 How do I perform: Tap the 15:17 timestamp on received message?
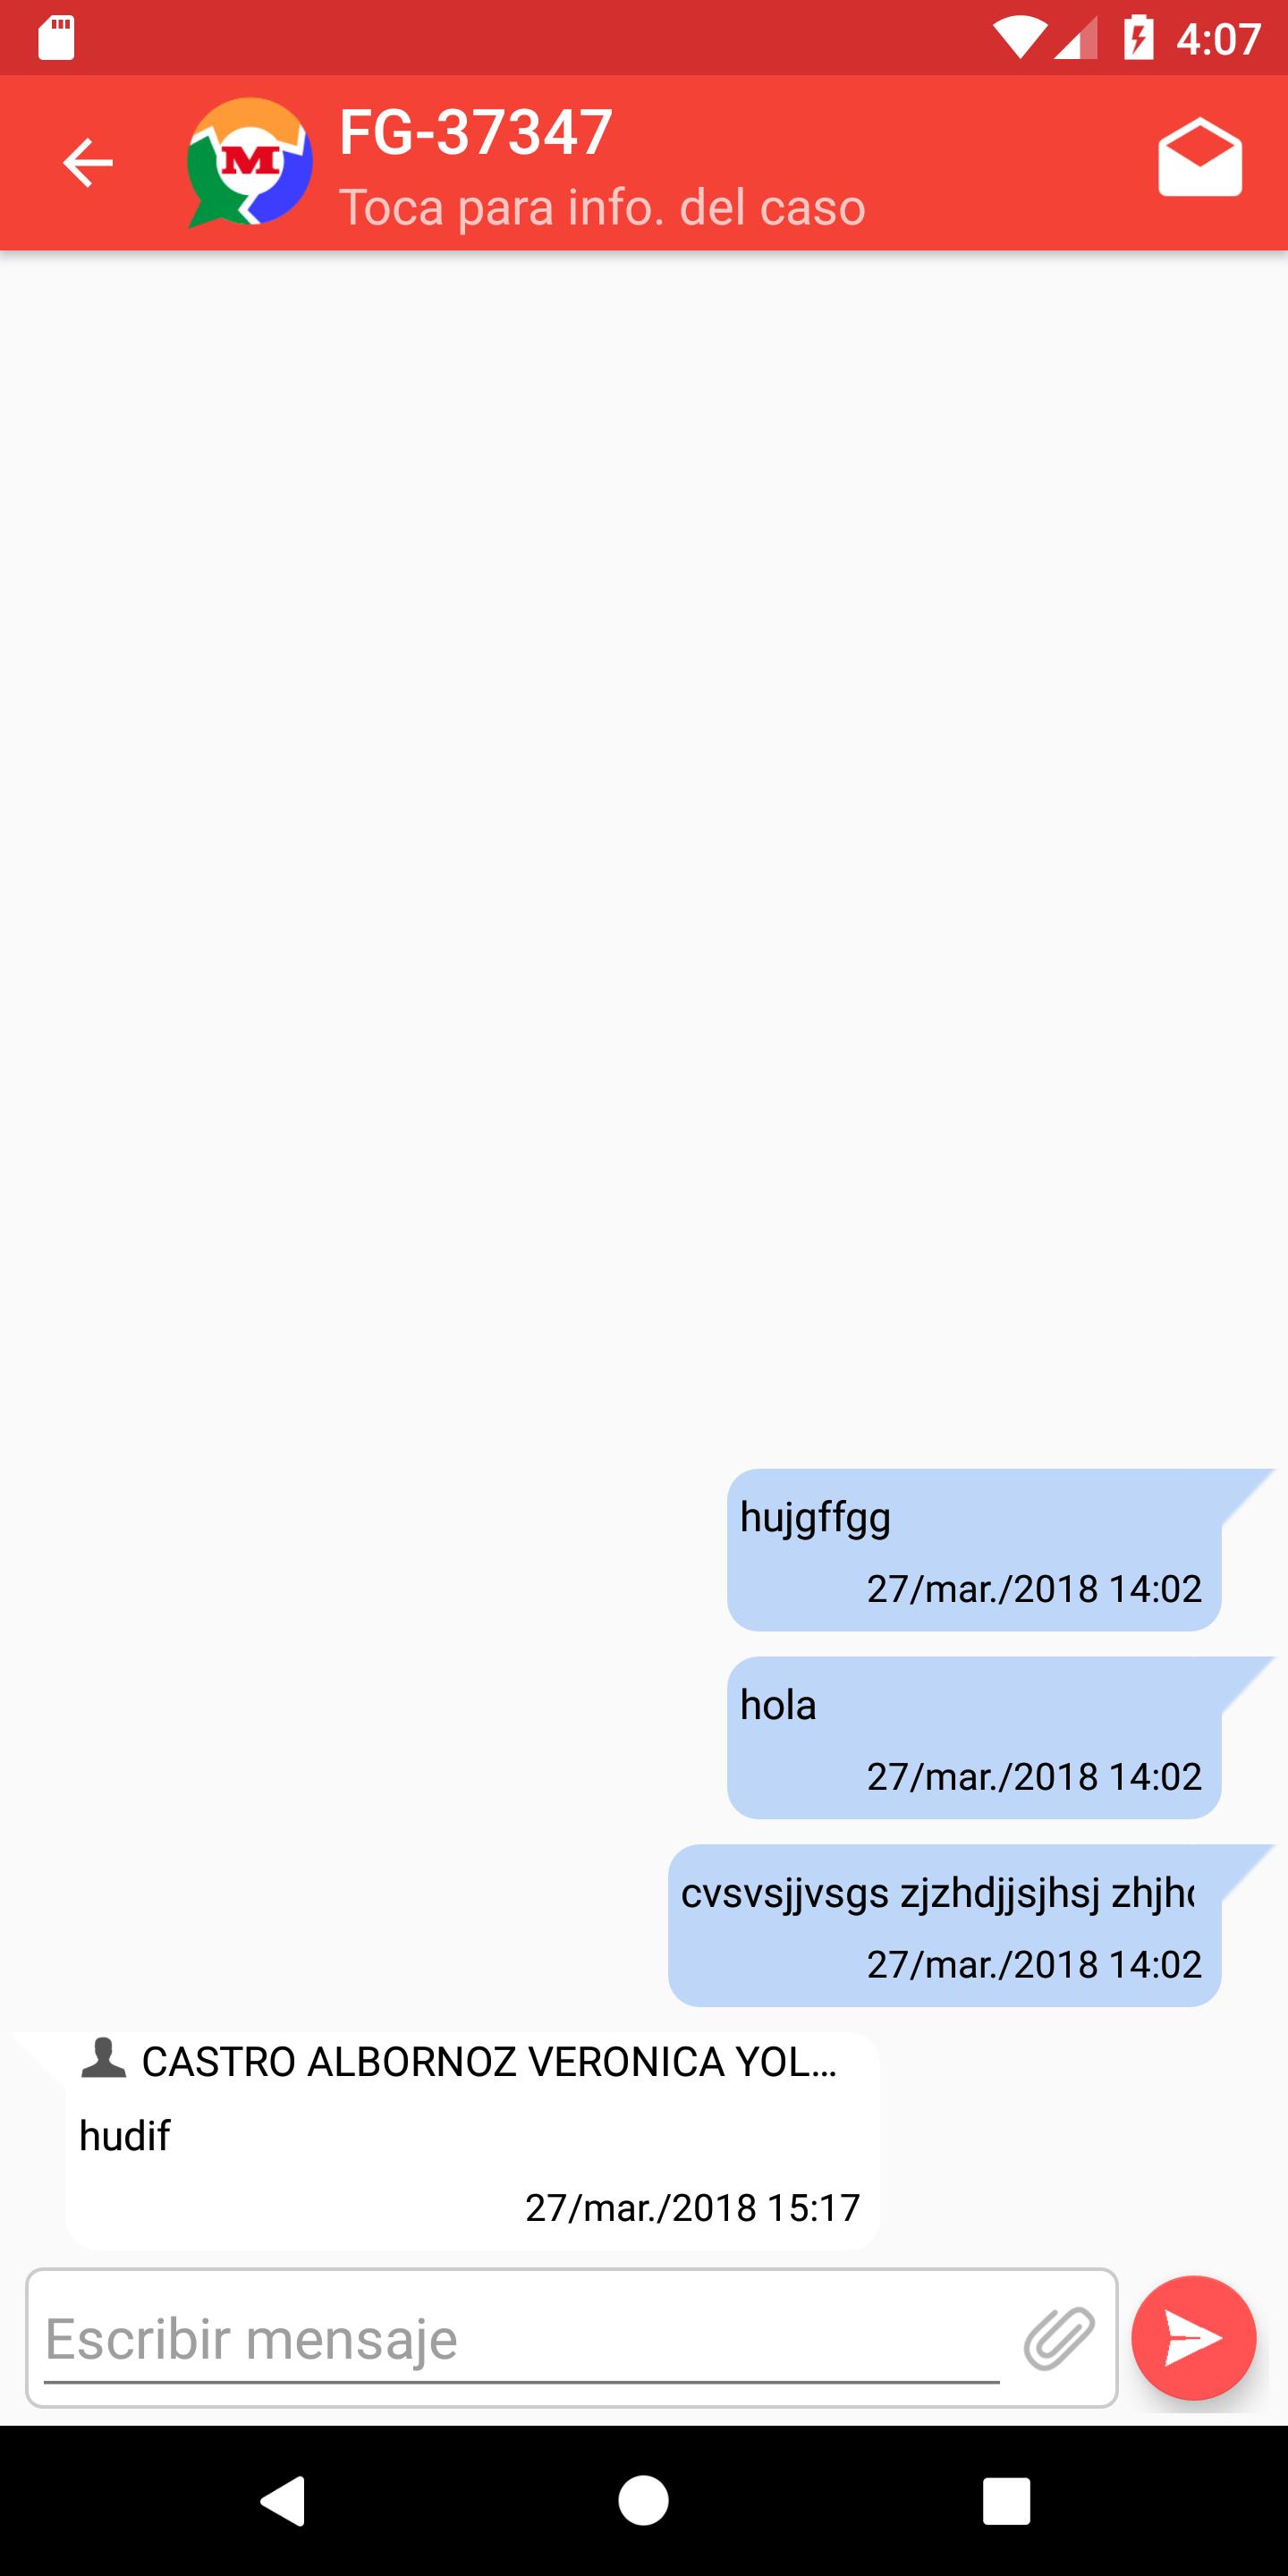pyautogui.click(x=692, y=2207)
